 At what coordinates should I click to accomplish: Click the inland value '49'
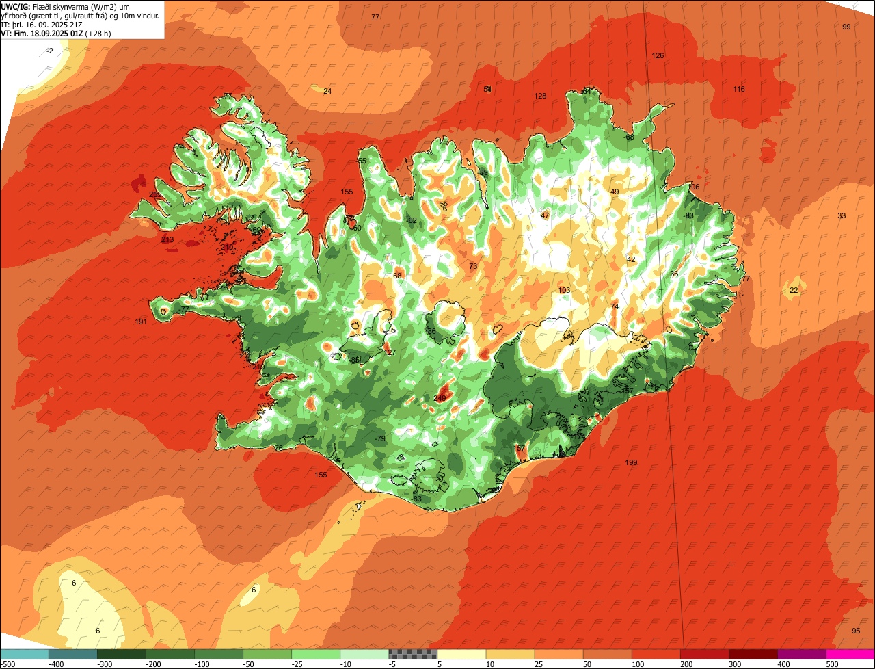(x=615, y=192)
